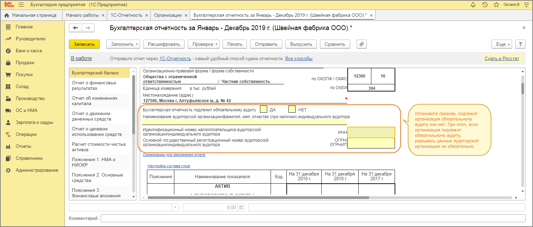Follow the Сдать в Росстат link
Image resolution: width=533 pixels, height=227 pixels.
coord(501,58)
